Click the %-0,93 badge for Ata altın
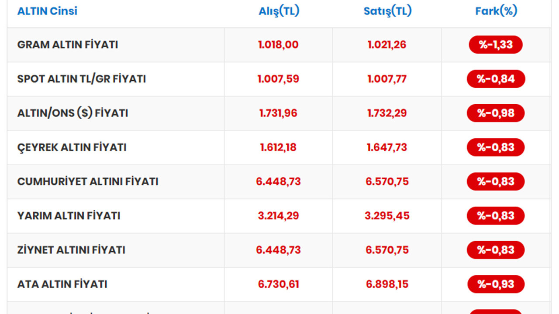This screenshot has width=559, height=314. point(496,284)
